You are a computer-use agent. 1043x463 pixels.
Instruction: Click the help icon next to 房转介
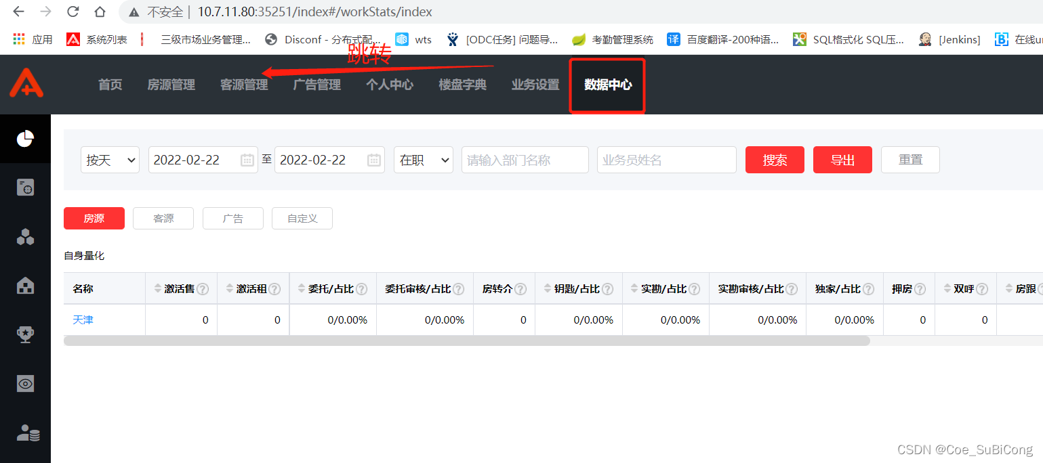520,289
